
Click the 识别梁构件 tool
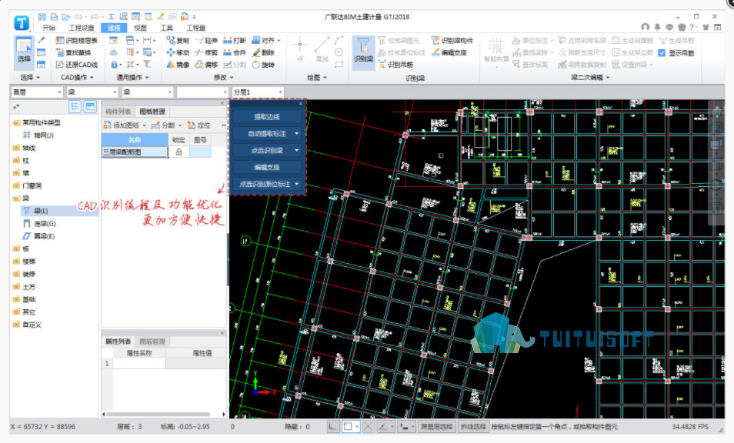tap(452, 41)
